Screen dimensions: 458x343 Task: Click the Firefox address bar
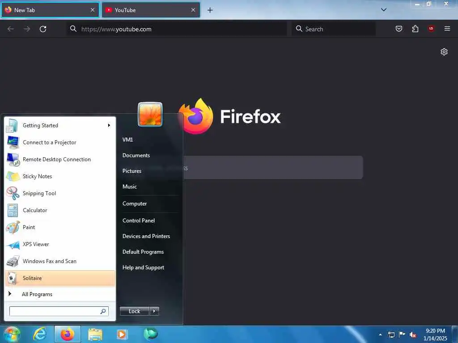click(x=177, y=29)
